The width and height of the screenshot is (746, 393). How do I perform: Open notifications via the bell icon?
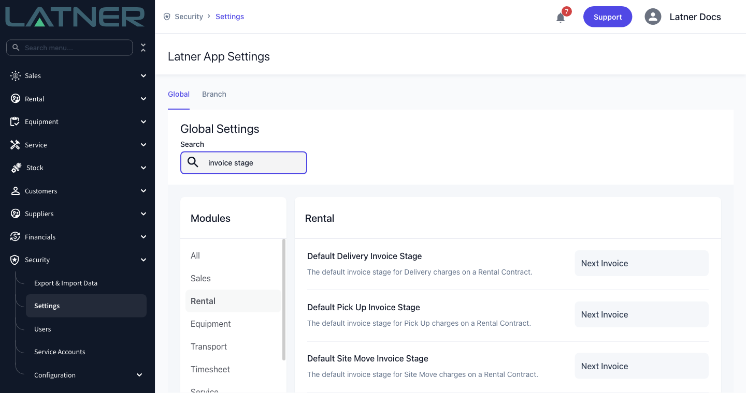coord(561,18)
